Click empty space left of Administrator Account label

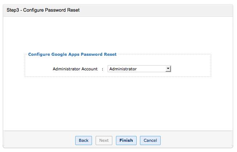click(38, 69)
